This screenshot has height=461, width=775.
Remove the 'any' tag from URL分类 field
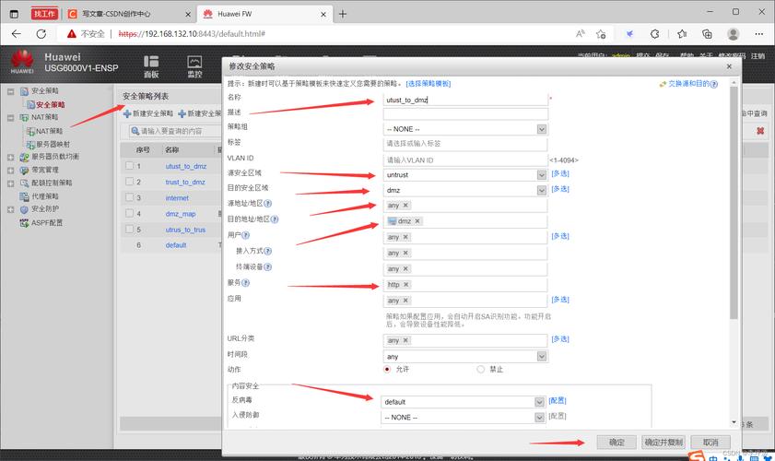(405, 340)
